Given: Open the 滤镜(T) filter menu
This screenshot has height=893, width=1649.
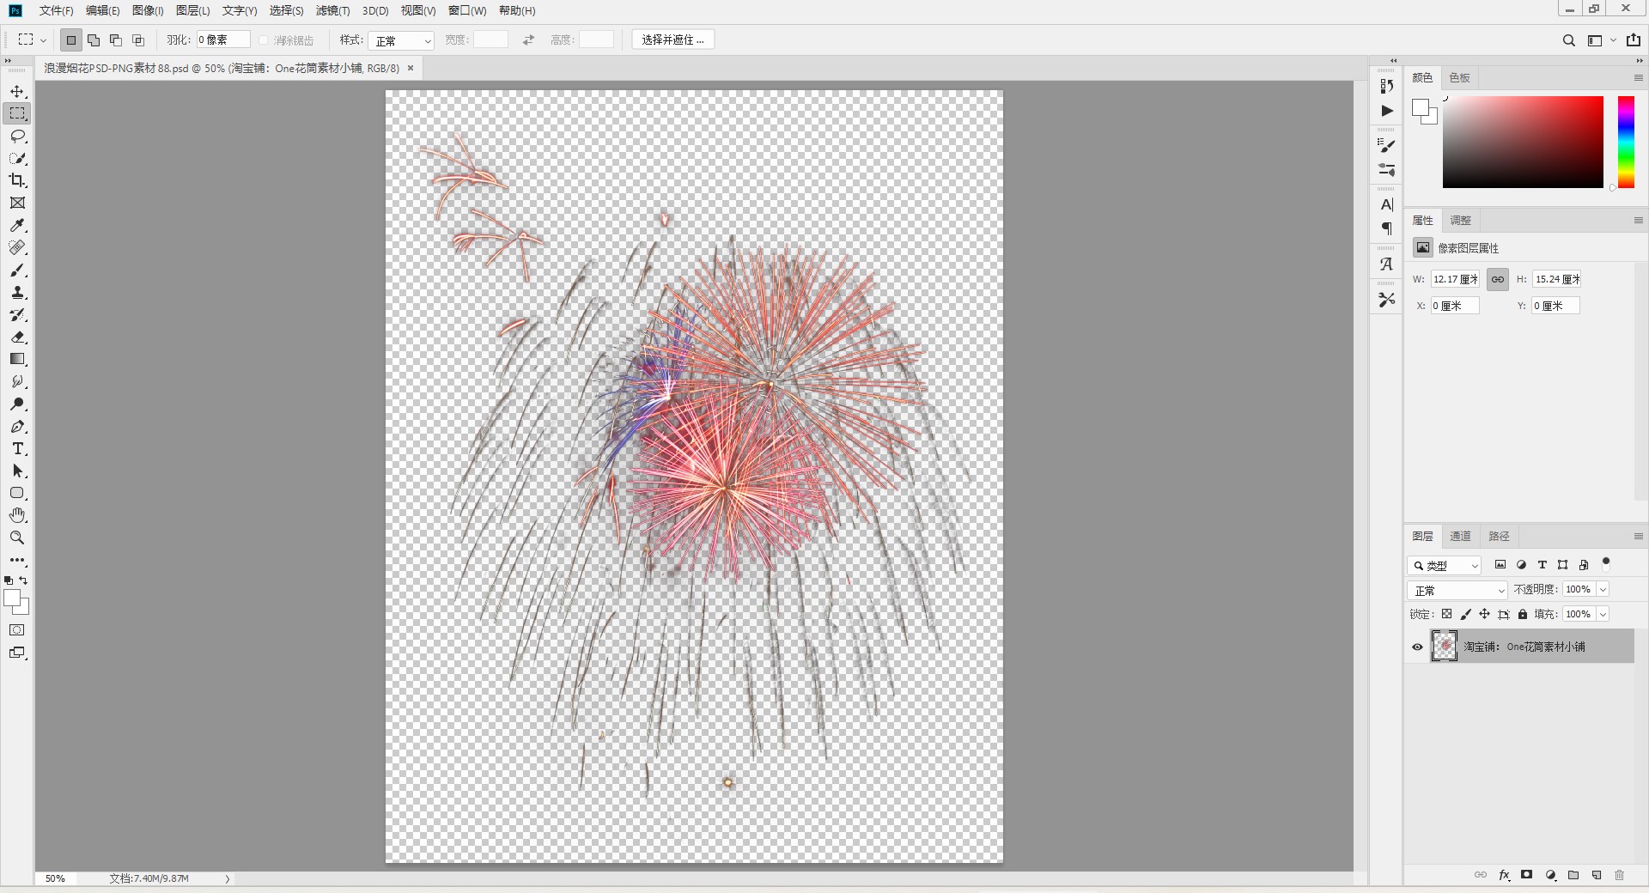Looking at the screenshot, I should (x=332, y=10).
